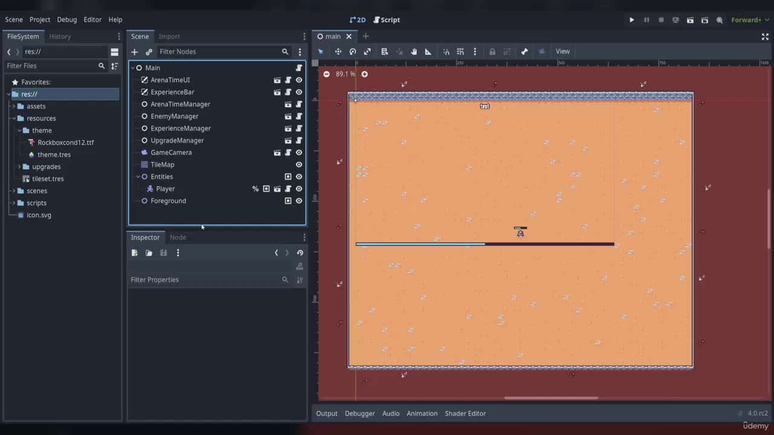Open the Forward+ renderer dropdown

(750, 20)
